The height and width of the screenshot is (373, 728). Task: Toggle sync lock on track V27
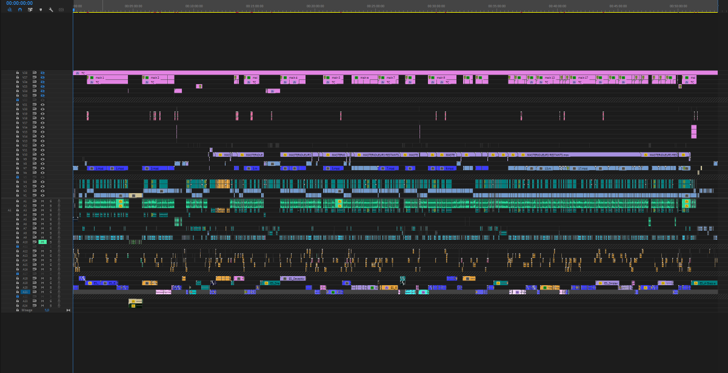[x=35, y=77]
